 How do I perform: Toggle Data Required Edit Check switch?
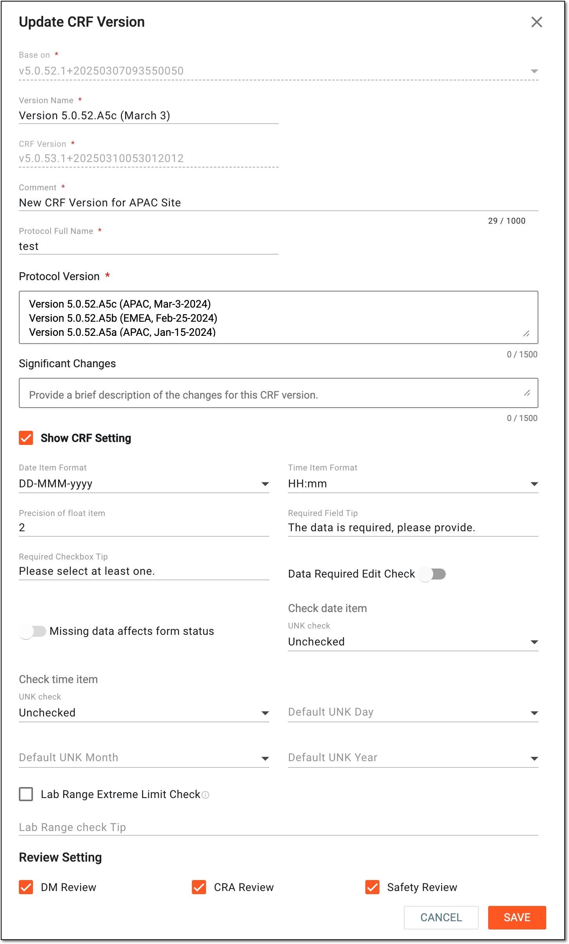(432, 574)
